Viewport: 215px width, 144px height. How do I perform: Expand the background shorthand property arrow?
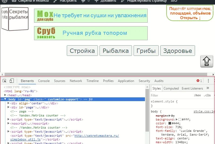(x=177, y=119)
